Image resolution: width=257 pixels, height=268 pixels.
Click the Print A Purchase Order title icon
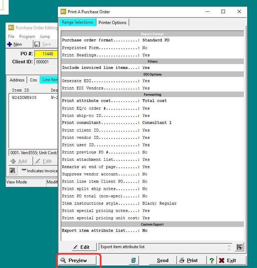(63, 11)
